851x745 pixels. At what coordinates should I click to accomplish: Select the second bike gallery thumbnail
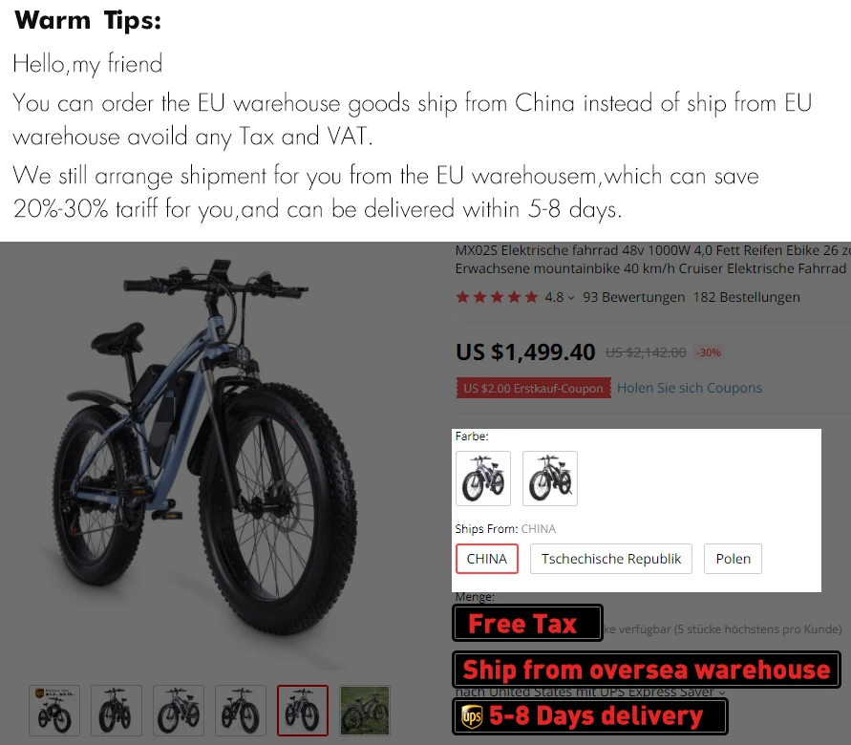117,711
